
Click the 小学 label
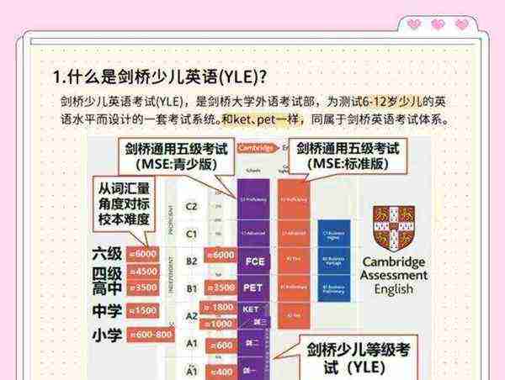pyautogui.click(x=107, y=335)
